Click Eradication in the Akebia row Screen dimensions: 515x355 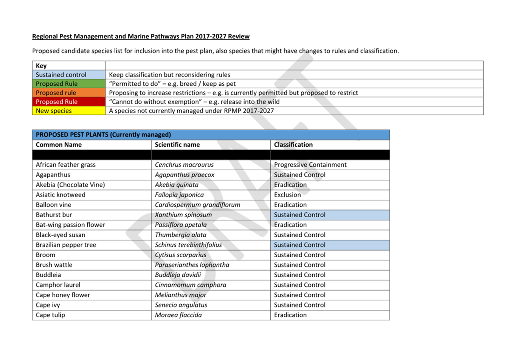[x=330, y=185]
